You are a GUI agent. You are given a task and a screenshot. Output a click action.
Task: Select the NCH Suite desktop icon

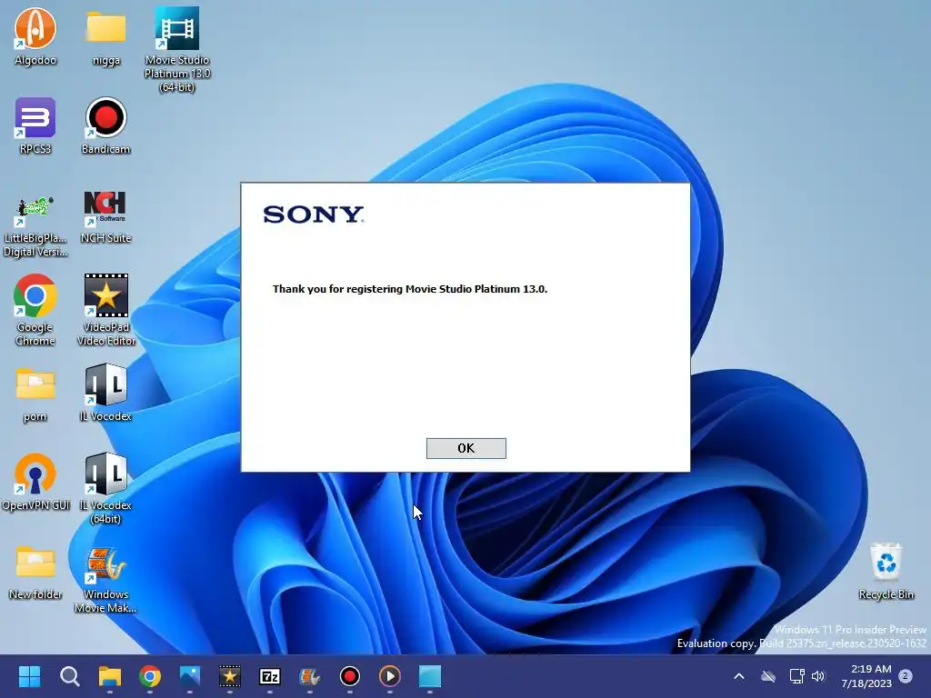pyautogui.click(x=105, y=217)
